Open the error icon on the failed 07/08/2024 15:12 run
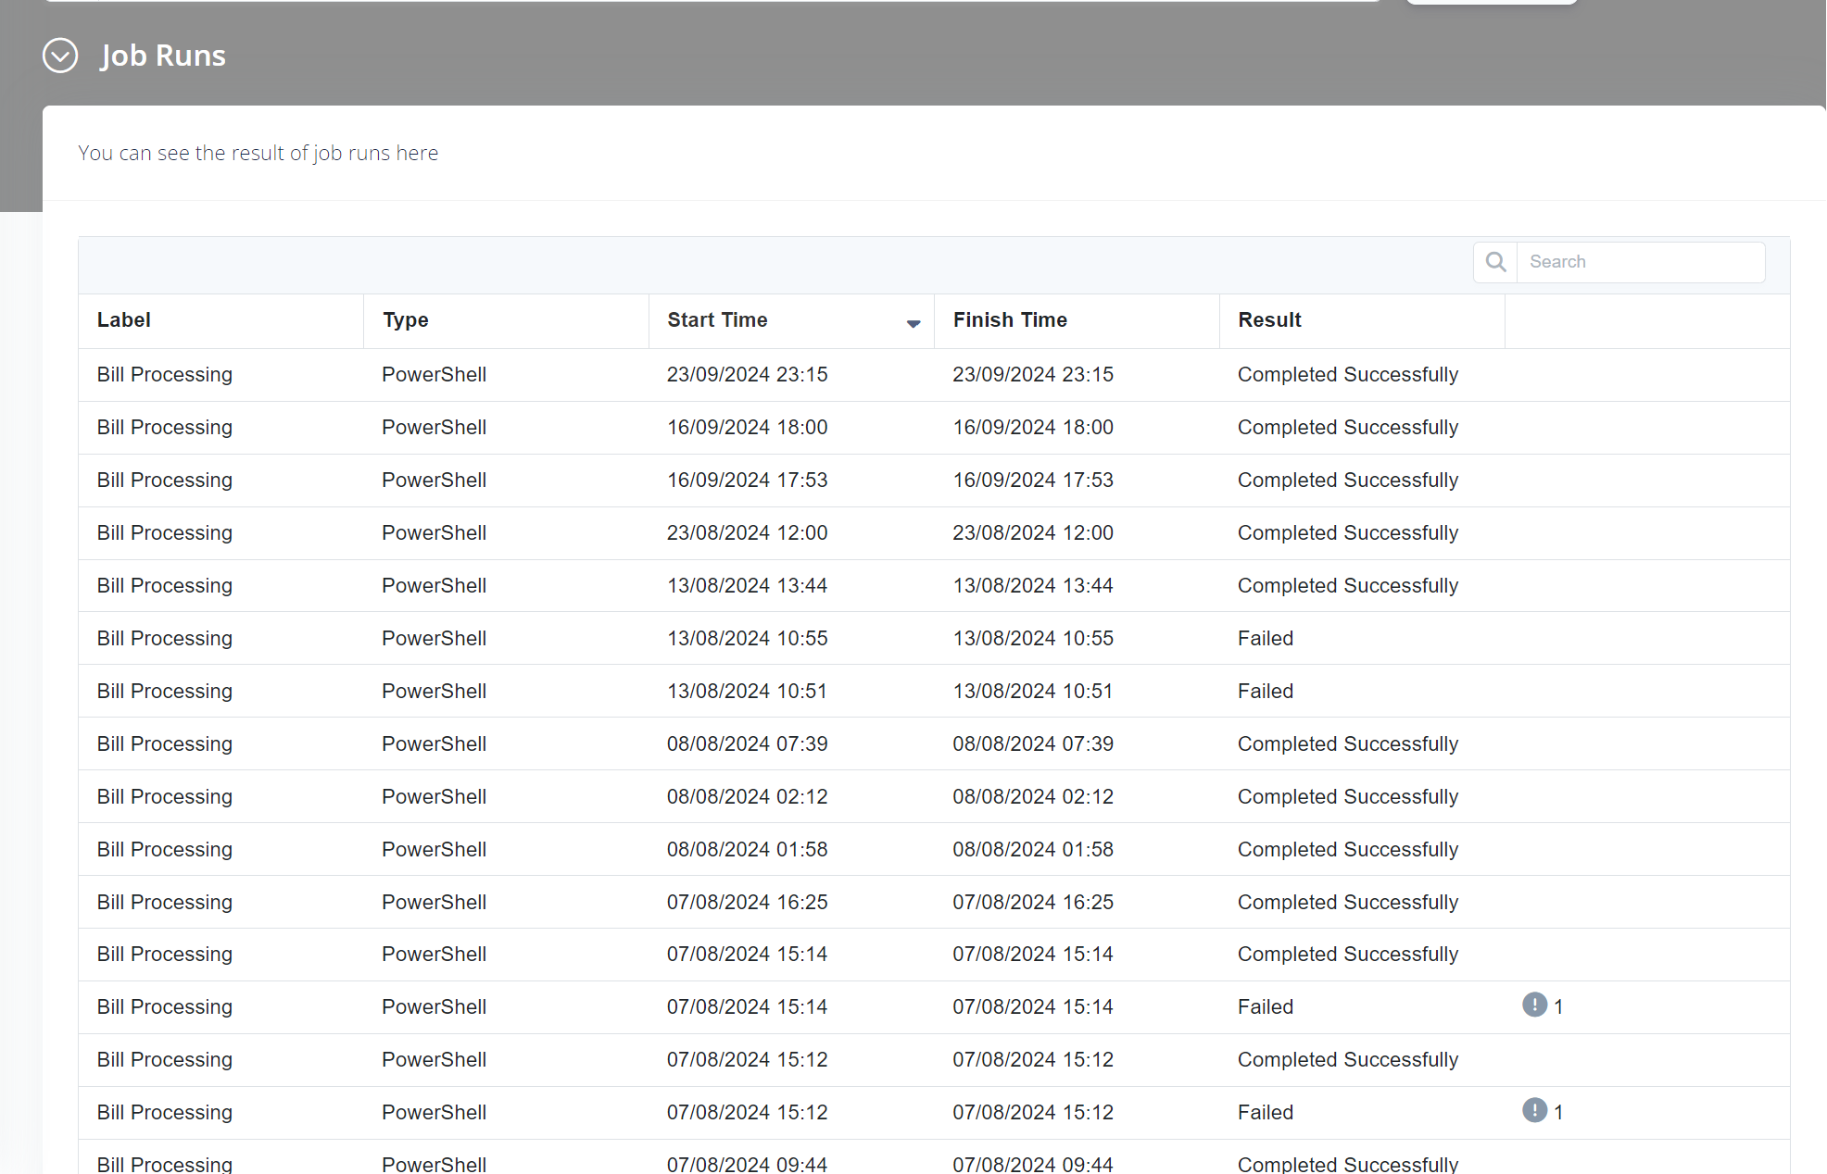This screenshot has height=1174, width=1827. [x=1534, y=1110]
